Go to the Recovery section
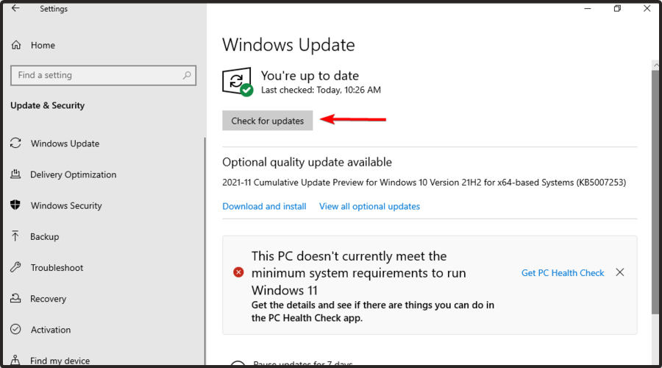 (x=48, y=299)
